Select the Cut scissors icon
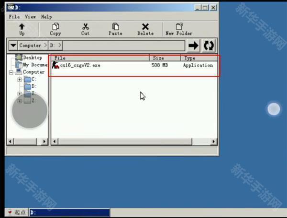This screenshot has height=218, width=287. coord(85,27)
